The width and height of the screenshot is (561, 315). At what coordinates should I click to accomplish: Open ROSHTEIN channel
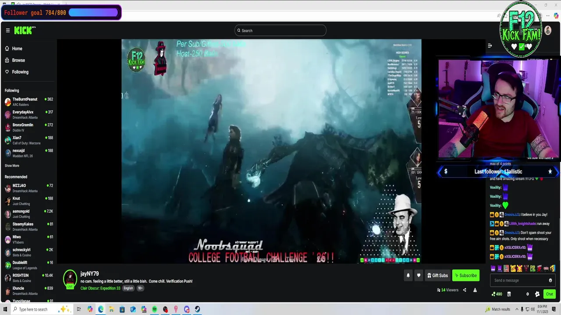pyautogui.click(x=28, y=278)
